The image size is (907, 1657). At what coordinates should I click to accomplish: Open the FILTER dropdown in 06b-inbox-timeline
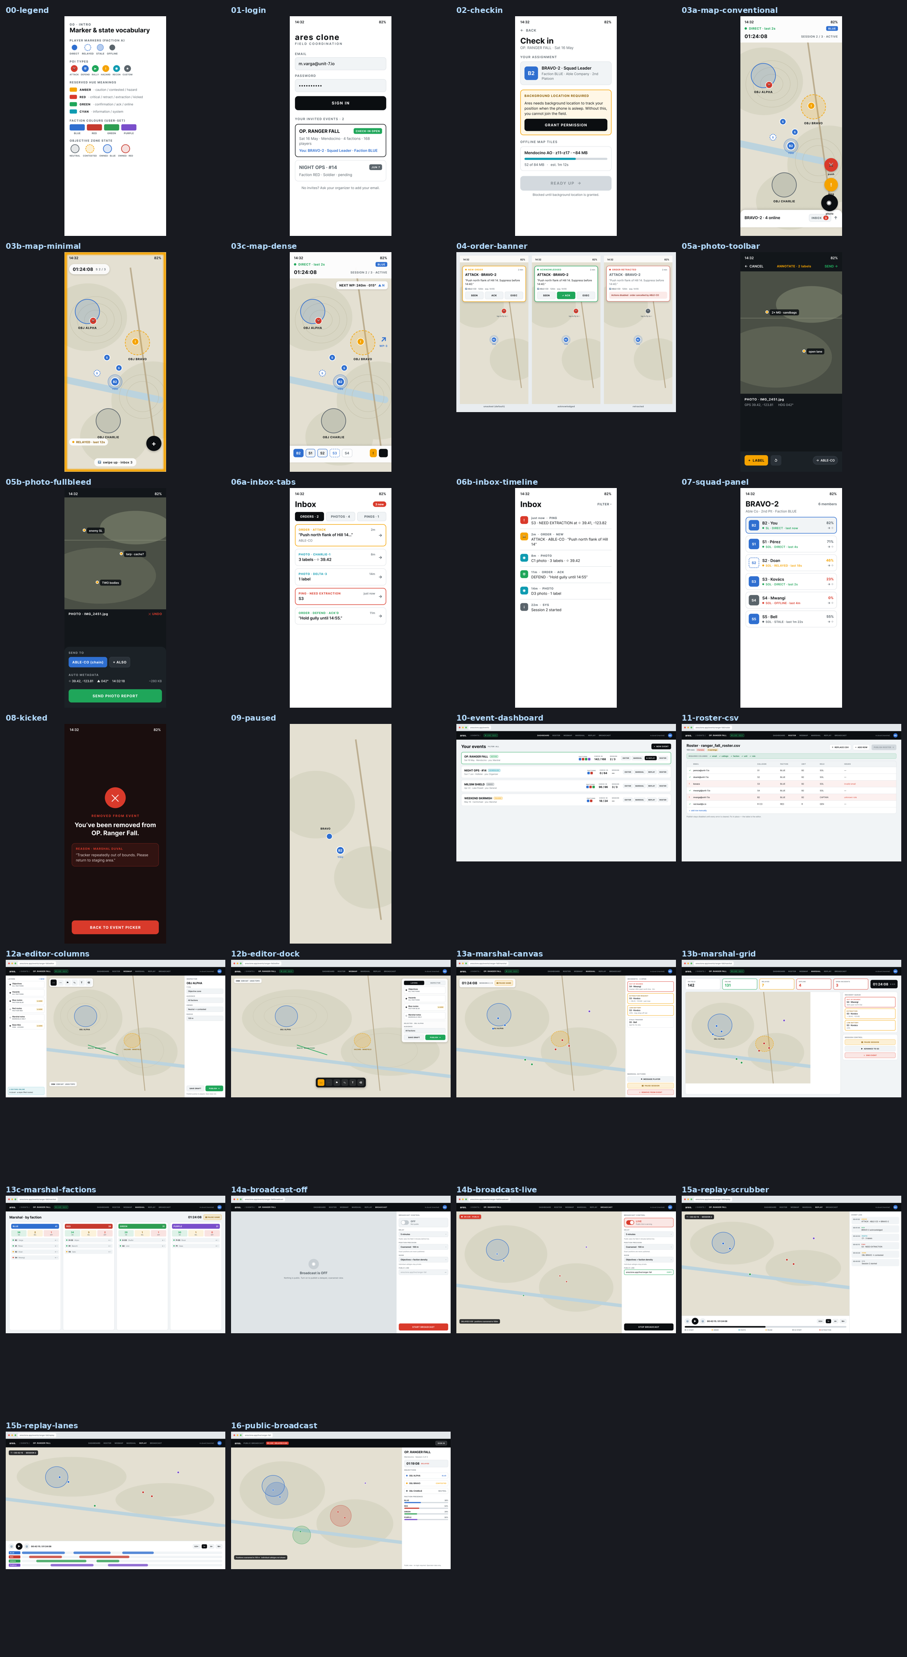tap(604, 504)
